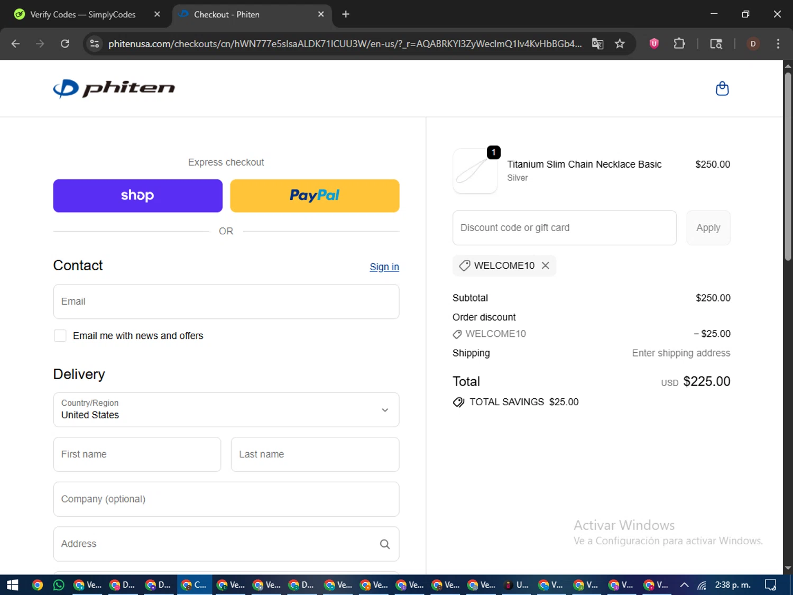
Task: Open the shopping bag cart icon
Action: pyautogui.click(x=722, y=88)
